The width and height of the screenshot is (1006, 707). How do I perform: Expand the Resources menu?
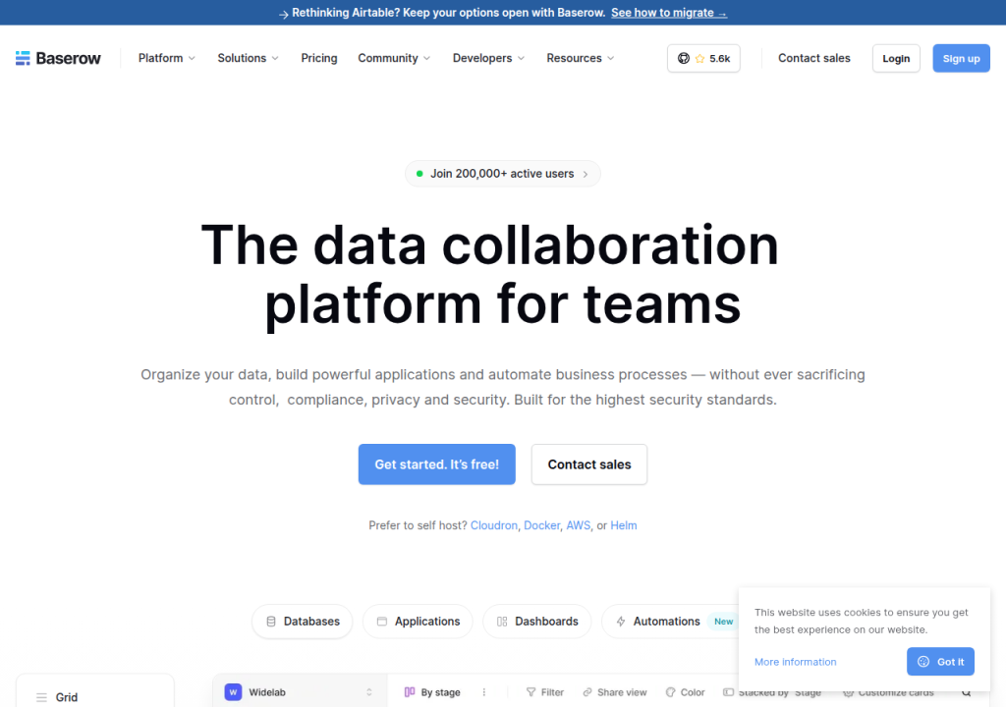tap(580, 58)
